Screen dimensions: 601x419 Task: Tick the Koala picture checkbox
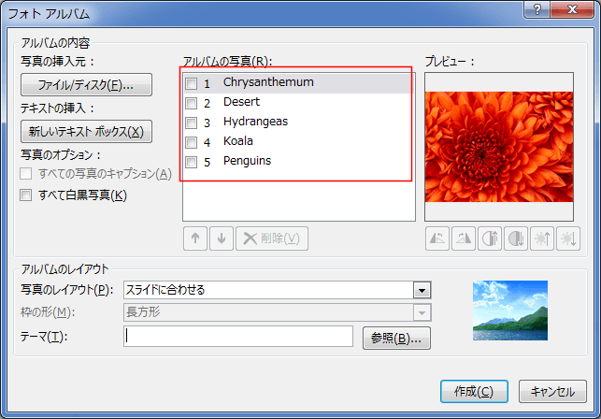coord(191,142)
